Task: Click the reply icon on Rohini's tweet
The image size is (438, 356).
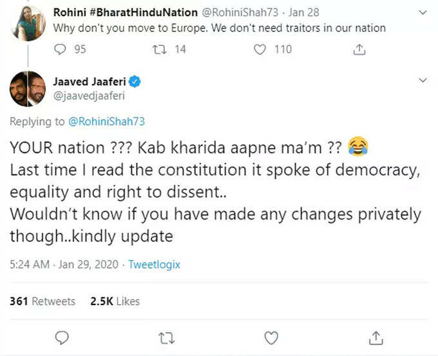Action: pyautogui.click(x=60, y=50)
